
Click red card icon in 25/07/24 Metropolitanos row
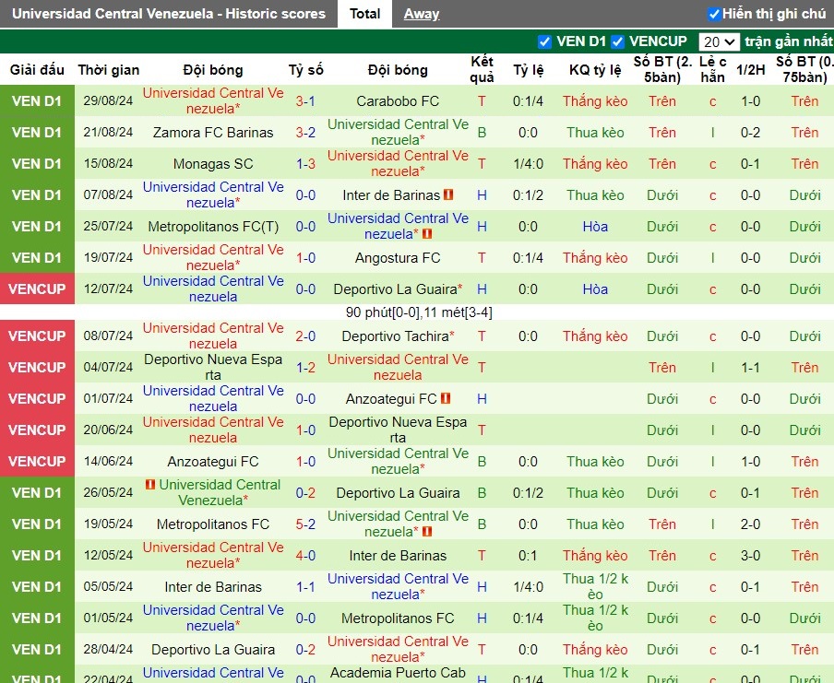coord(426,234)
